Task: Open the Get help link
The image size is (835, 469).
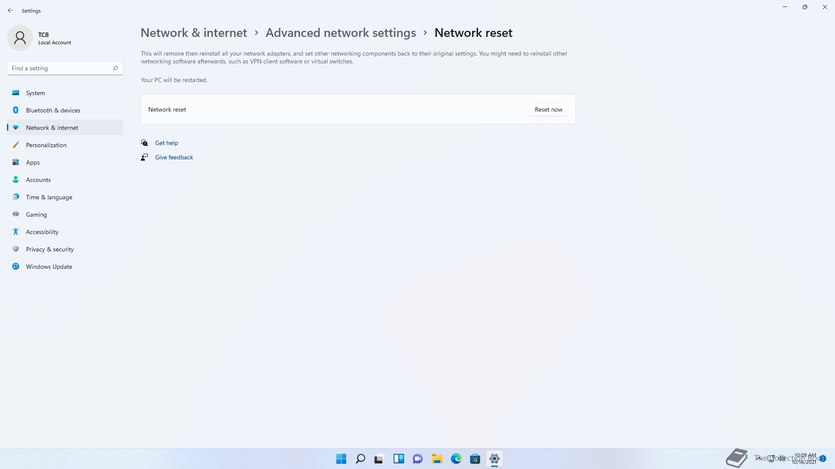Action: pos(167,143)
